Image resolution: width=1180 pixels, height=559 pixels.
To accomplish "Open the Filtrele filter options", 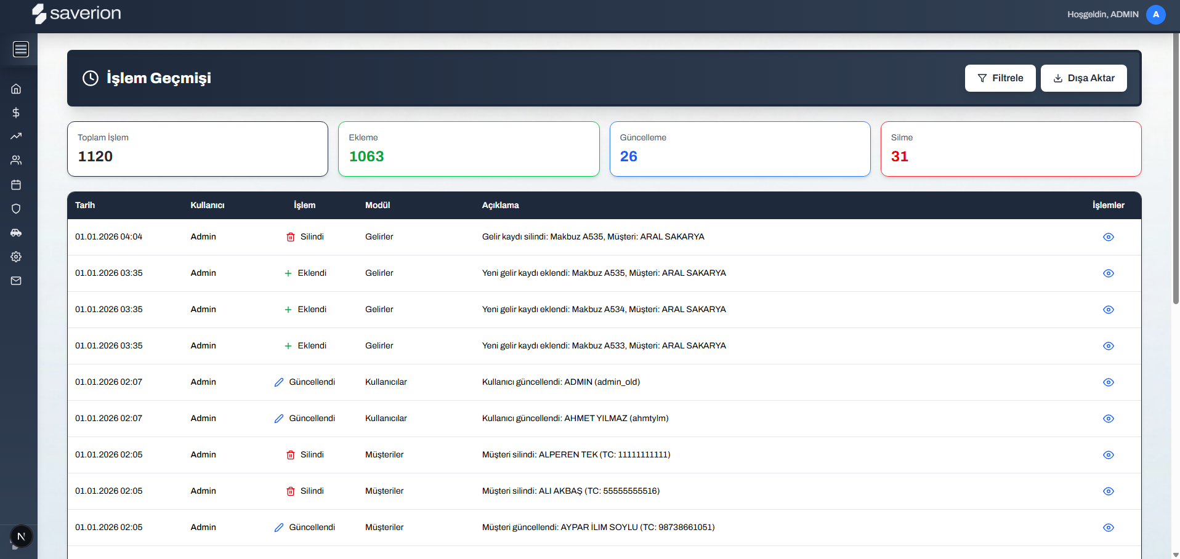I will (x=1000, y=78).
